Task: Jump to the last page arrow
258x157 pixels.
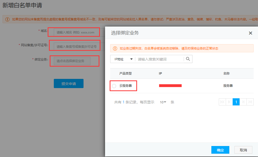Action: point(250,102)
